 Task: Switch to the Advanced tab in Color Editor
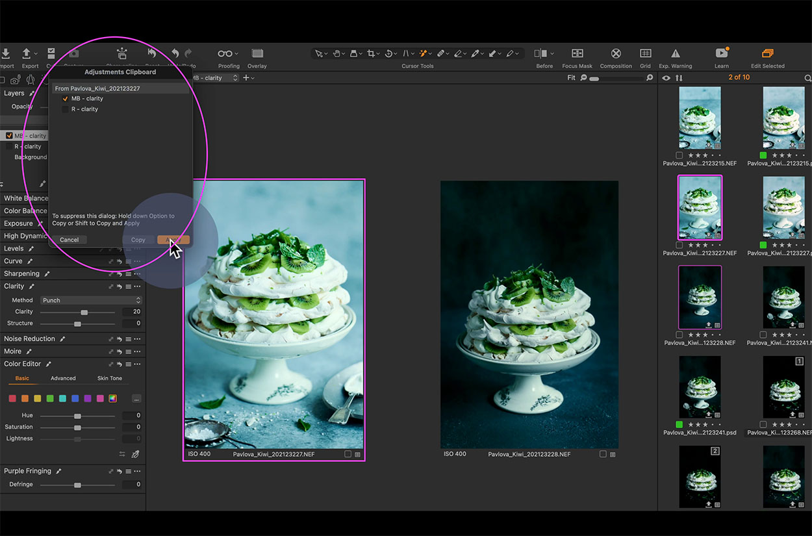coord(64,377)
